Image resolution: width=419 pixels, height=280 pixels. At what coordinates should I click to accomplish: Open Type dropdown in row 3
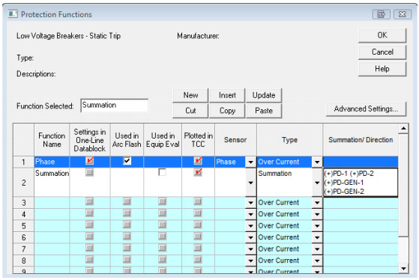317,203
